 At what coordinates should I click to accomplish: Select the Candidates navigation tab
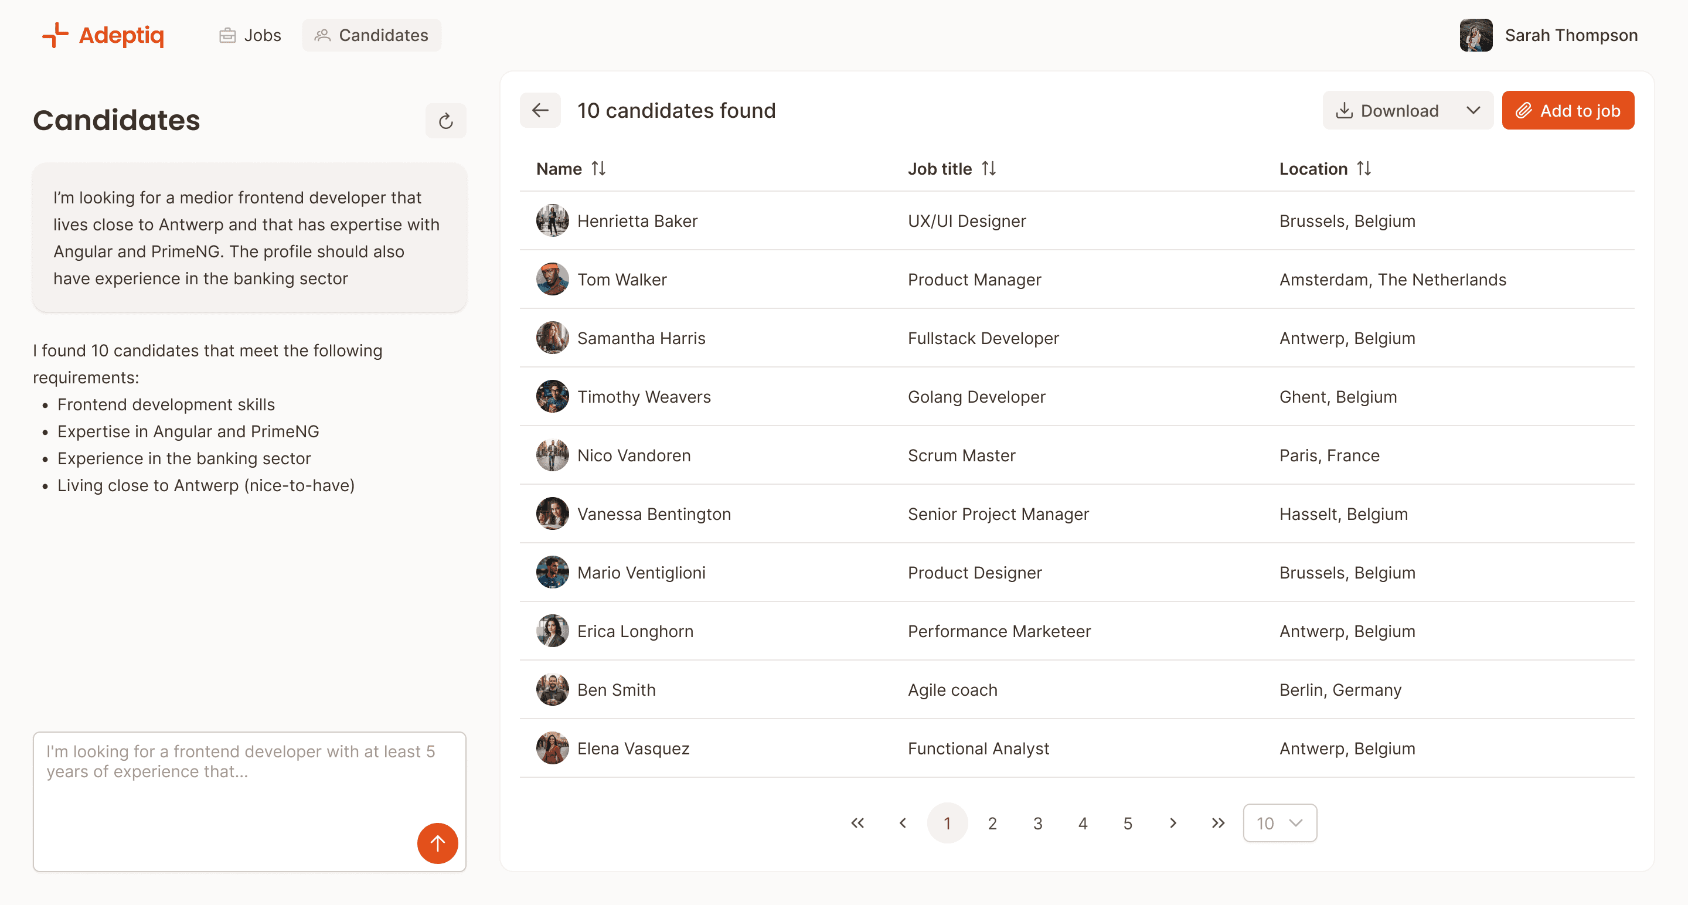coord(371,35)
